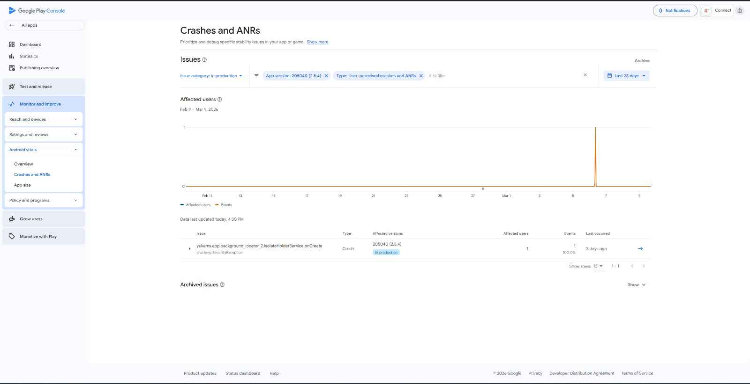Remove the App version 205040 filter chip
750x384 pixels.
[x=326, y=76]
